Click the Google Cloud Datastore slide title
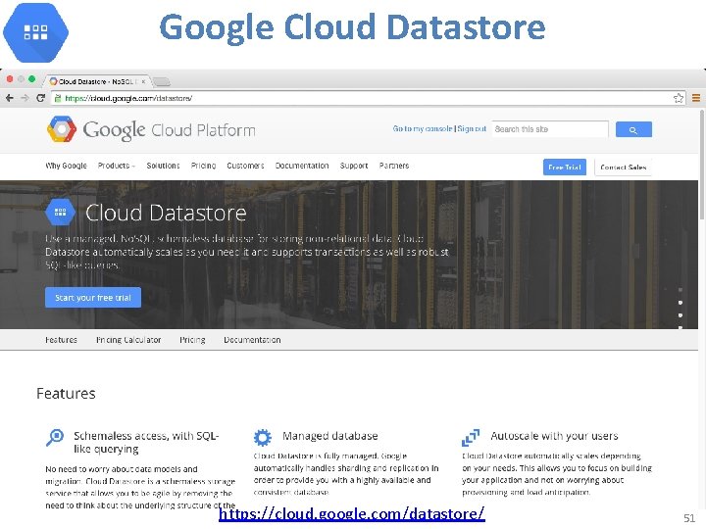706x529 pixels. click(x=352, y=27)
